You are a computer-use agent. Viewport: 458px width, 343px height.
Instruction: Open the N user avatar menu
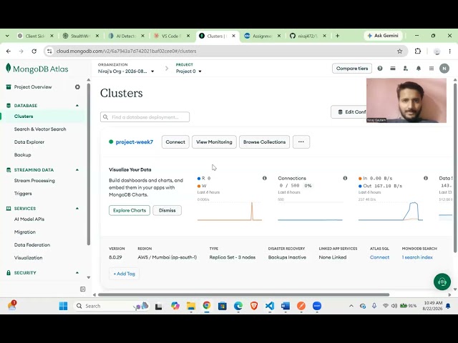(x=444, y=69)
